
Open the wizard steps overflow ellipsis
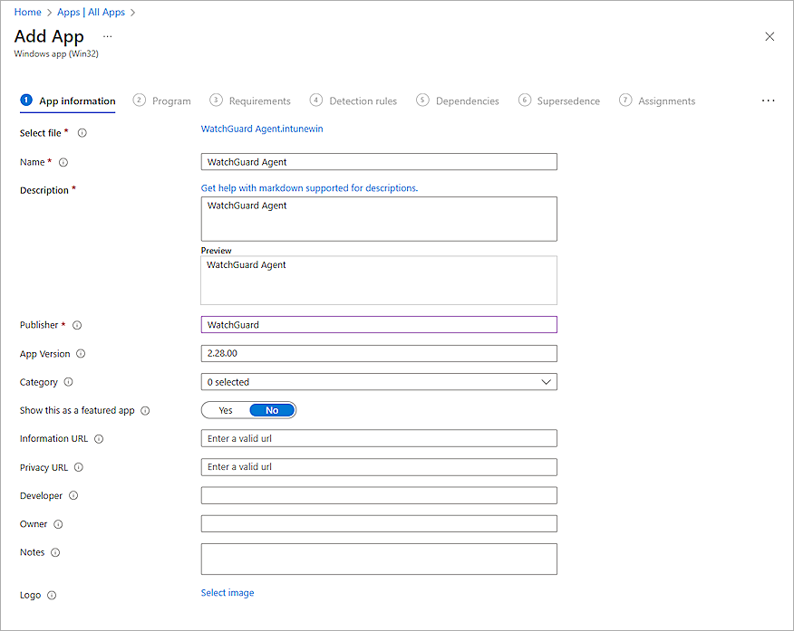tap(768, 100)
